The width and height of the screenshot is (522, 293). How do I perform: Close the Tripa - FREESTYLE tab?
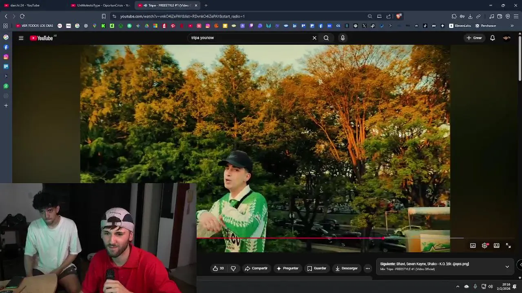196,5
